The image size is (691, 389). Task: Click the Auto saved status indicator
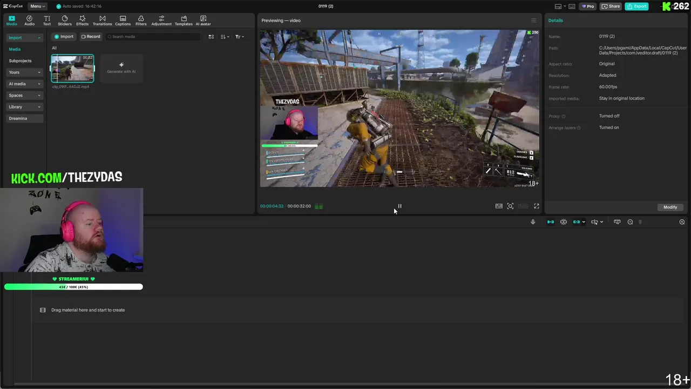[79, 6]
